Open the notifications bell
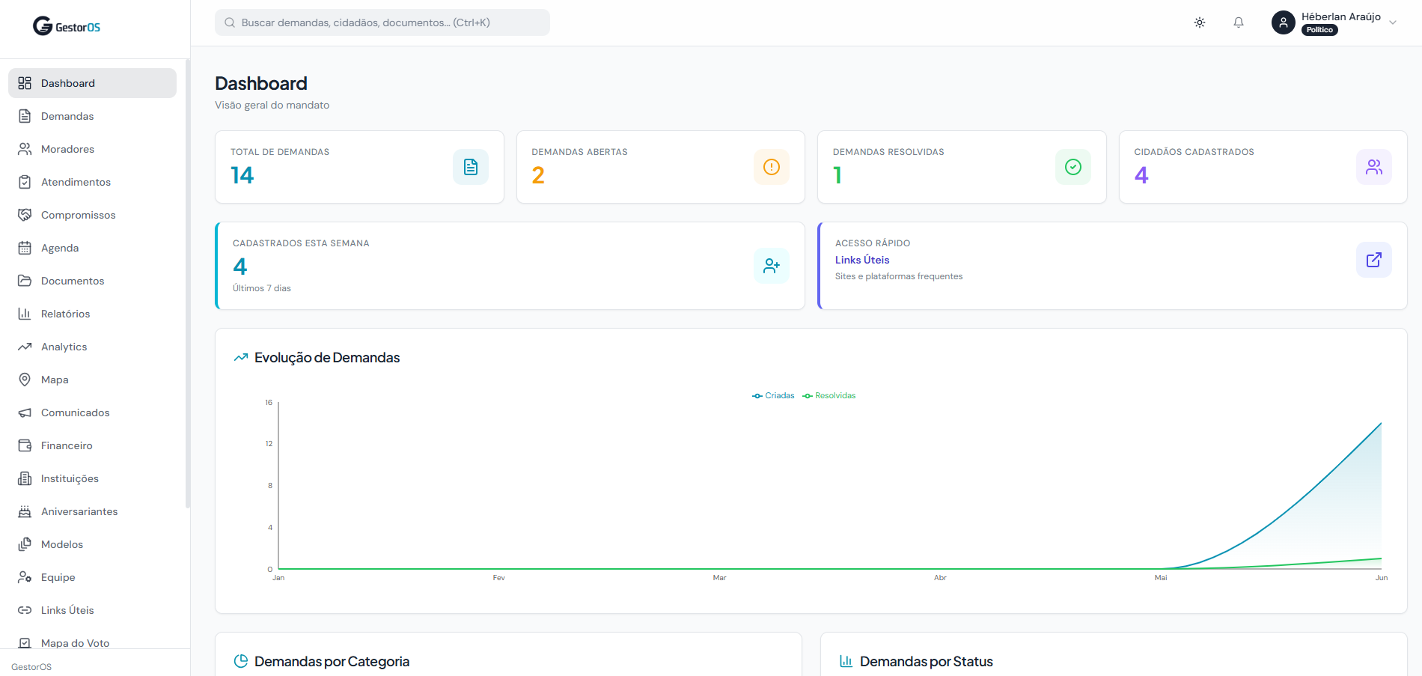The image size is (1422, 676). tap(1239, 22)
